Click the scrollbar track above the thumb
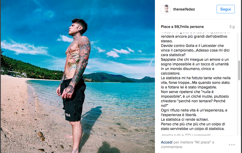242x153 pixels. point(239,46)
